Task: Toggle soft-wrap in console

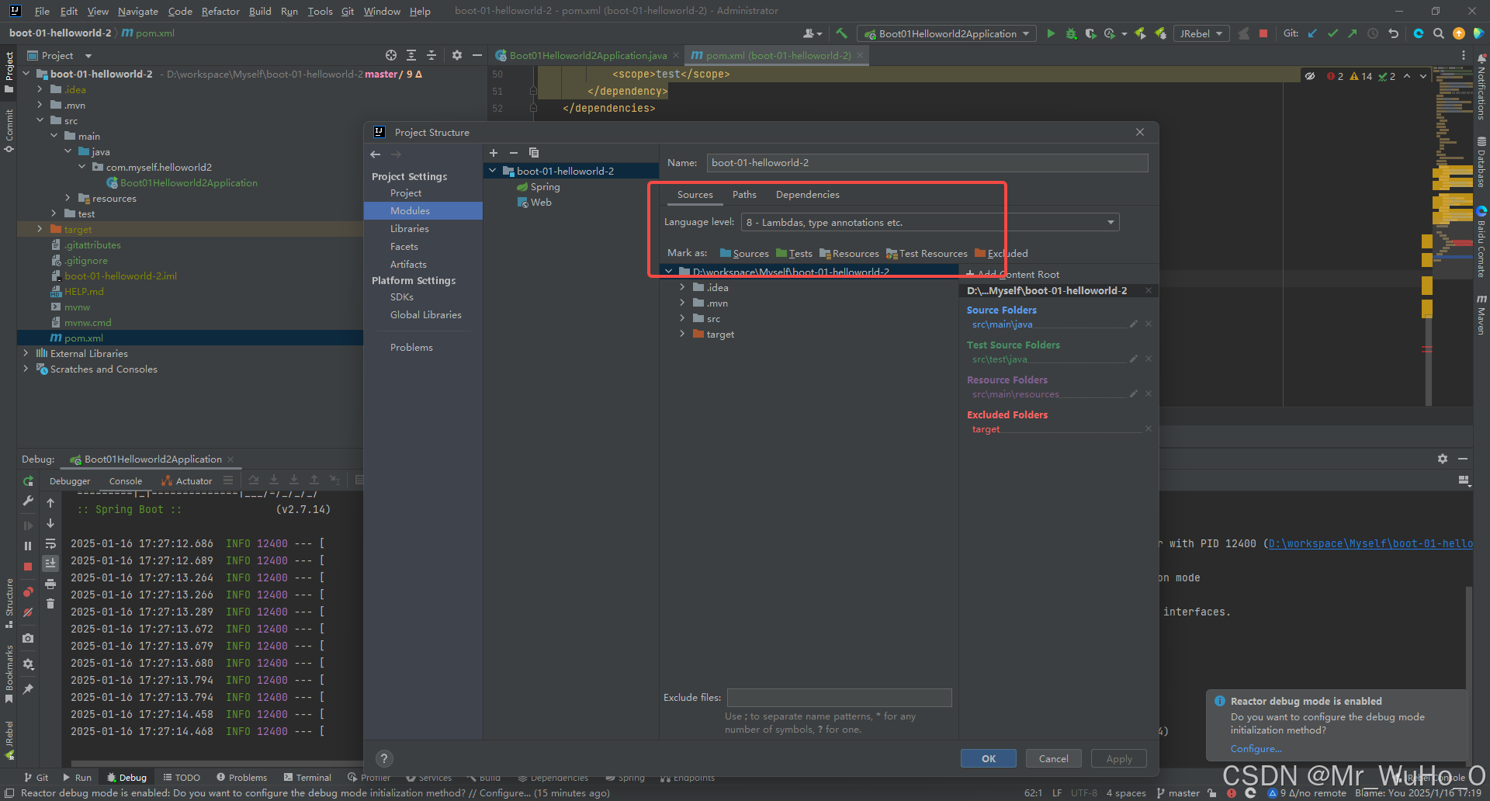Action: [x=50, y=543]
